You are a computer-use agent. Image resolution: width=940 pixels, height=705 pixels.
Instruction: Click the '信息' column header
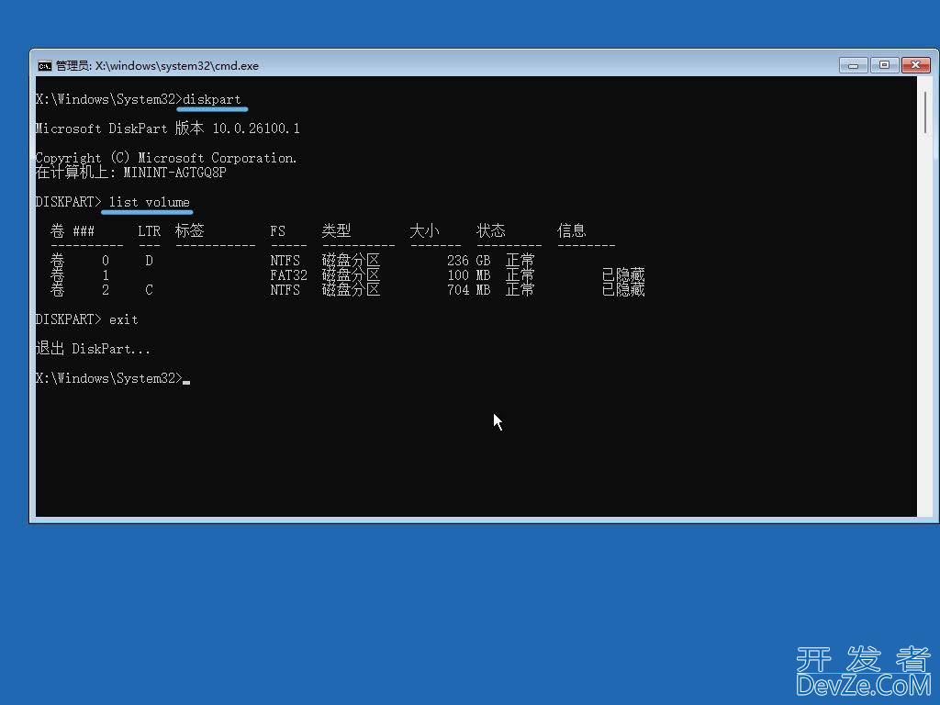pyautogui.click(x=571, y=230)
